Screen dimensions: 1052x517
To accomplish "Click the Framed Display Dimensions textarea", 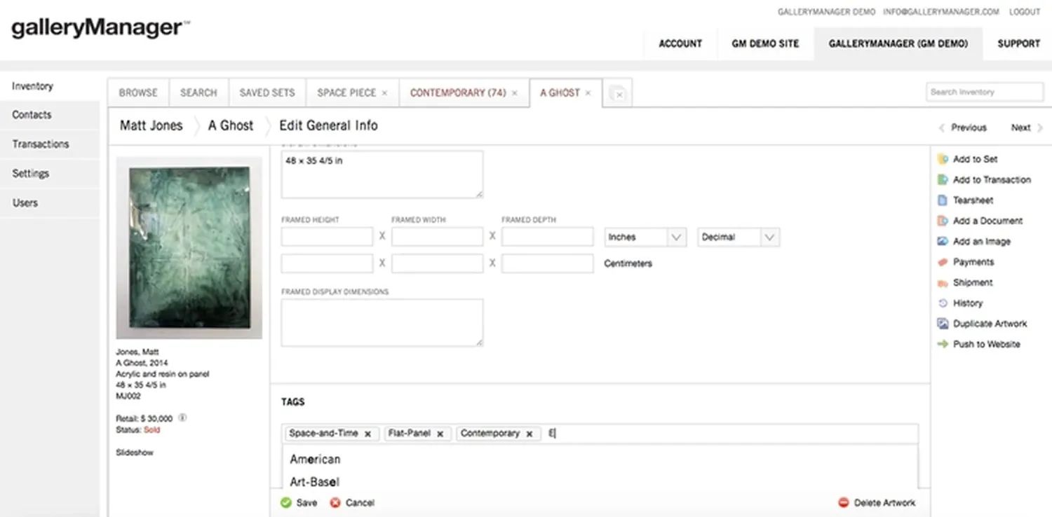I will coord(382,322).
